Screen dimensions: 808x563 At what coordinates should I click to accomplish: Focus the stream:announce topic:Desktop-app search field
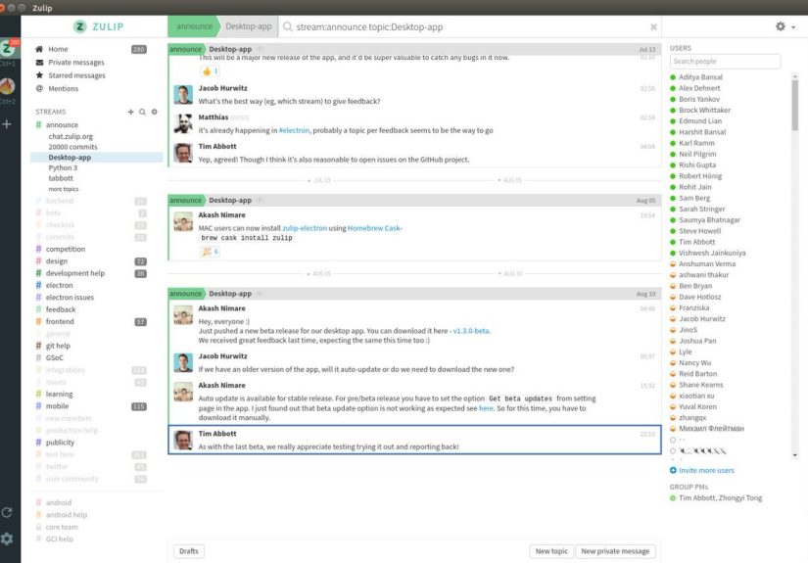[x=469, y=26]
